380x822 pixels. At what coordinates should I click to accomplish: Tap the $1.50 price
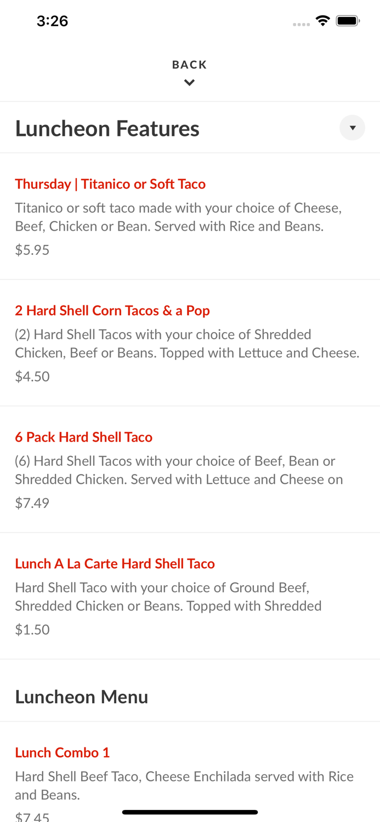(x=32, y=629)
